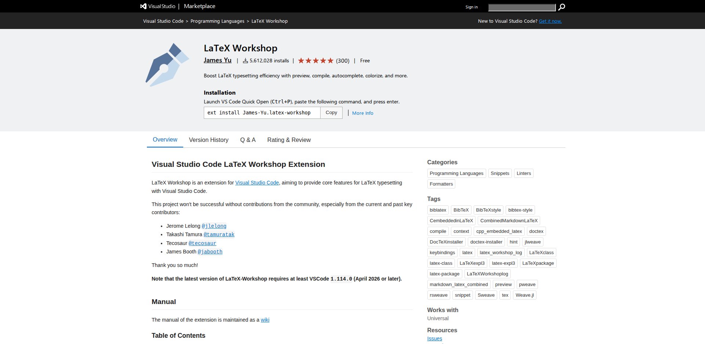Click the context tag
This screenshot has width=705, height=344.
pos(461,231)
